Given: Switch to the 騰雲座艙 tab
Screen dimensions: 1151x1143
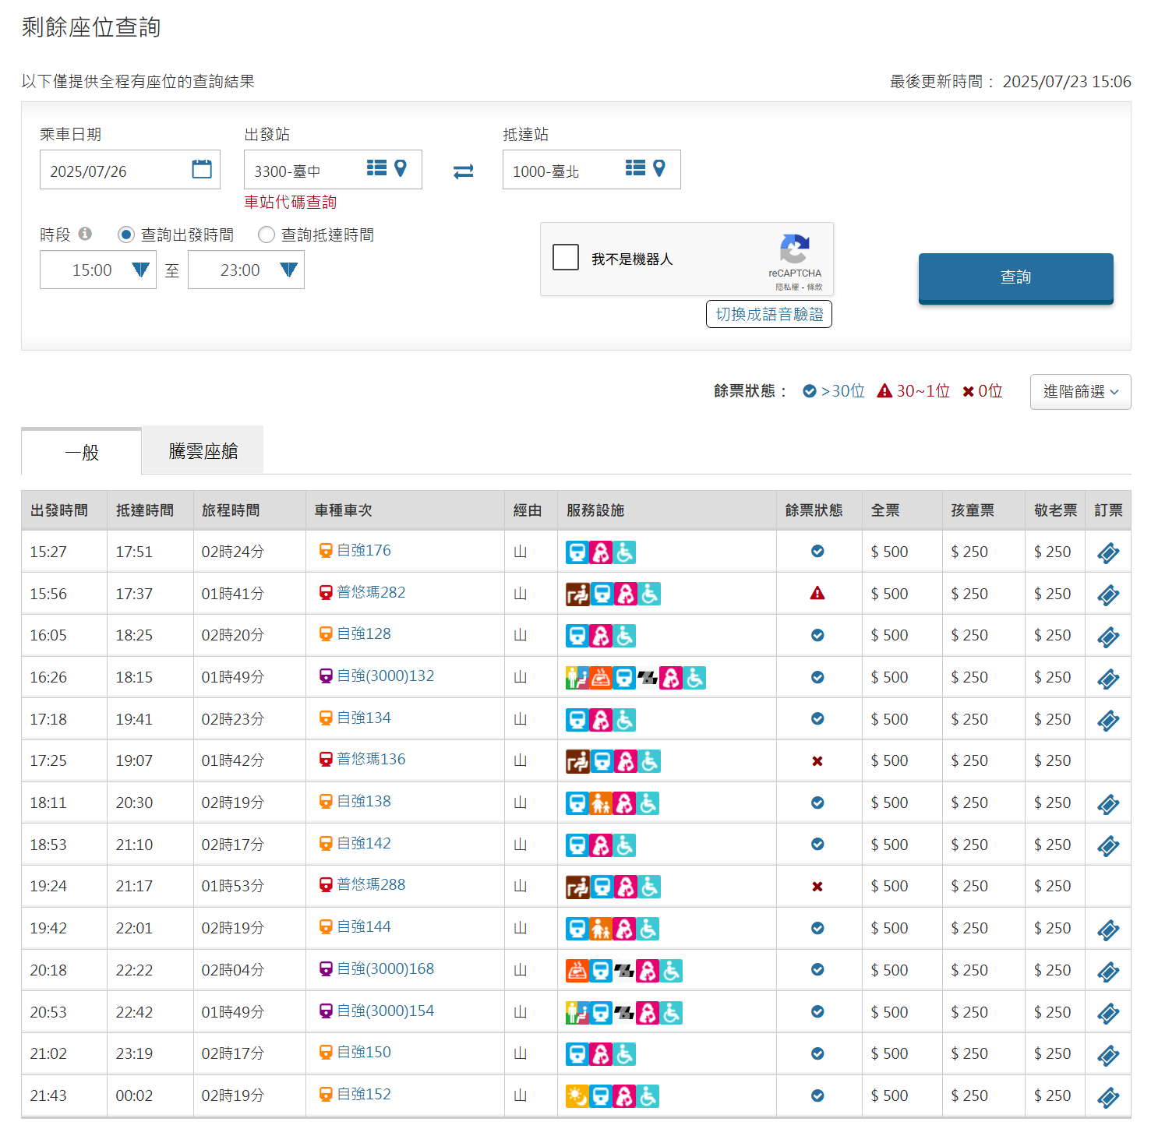Looking at the screenshot, I should (x=203, y=450).
